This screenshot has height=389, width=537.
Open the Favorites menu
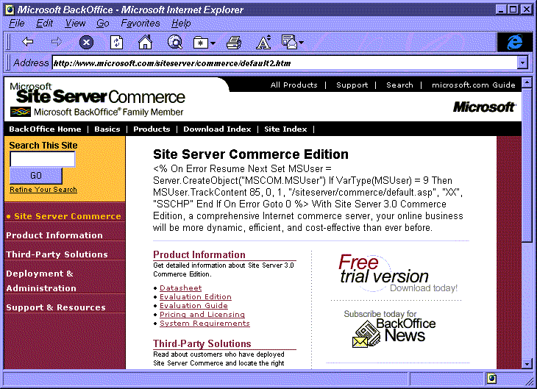pyautogui.click(x=141, y=24)
